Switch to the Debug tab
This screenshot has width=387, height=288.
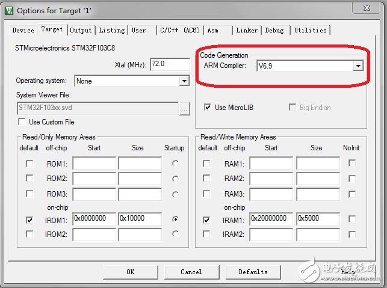[274, 30]
